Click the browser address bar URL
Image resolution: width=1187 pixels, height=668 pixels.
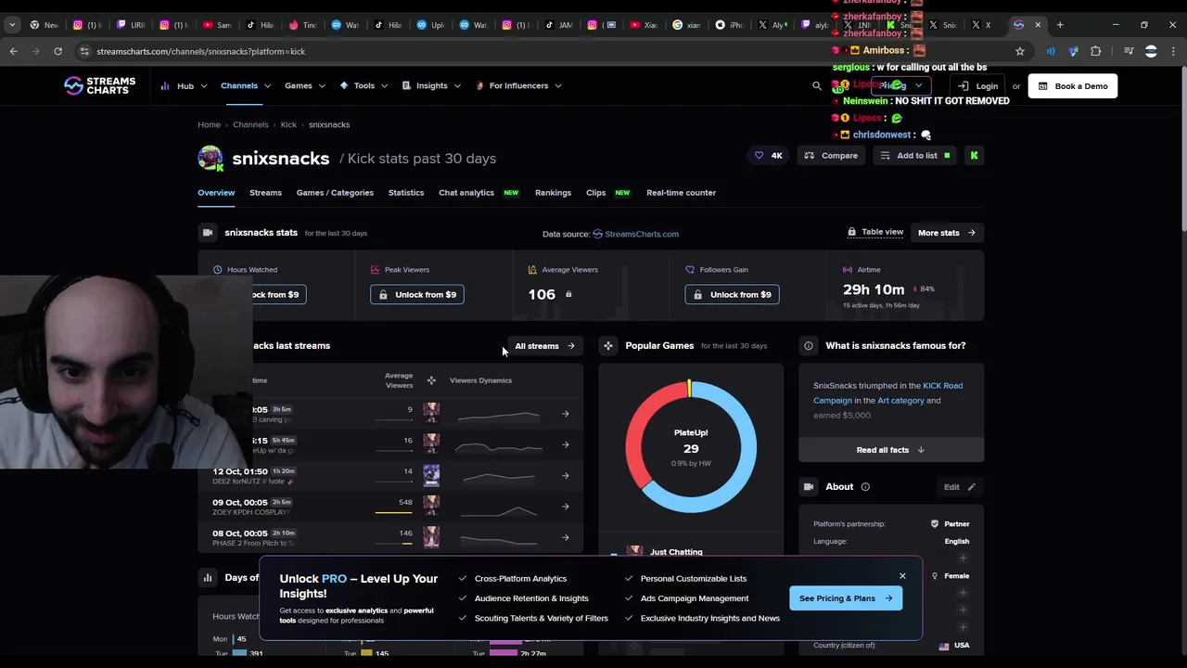[x=200, y=51]
